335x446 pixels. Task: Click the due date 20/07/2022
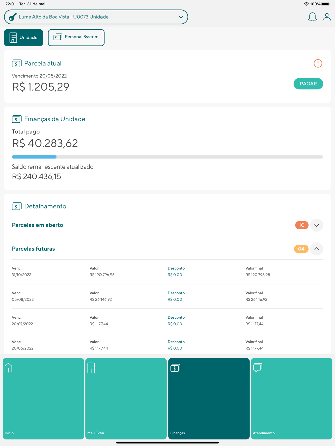tap(22, 324)
